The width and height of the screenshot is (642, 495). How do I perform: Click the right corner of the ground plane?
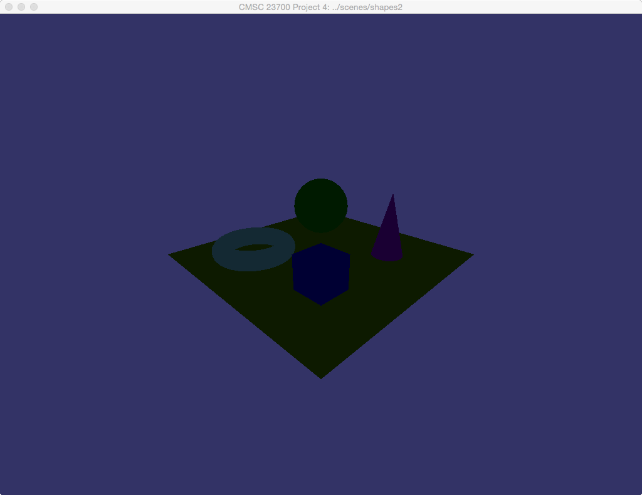pos(471,254)
